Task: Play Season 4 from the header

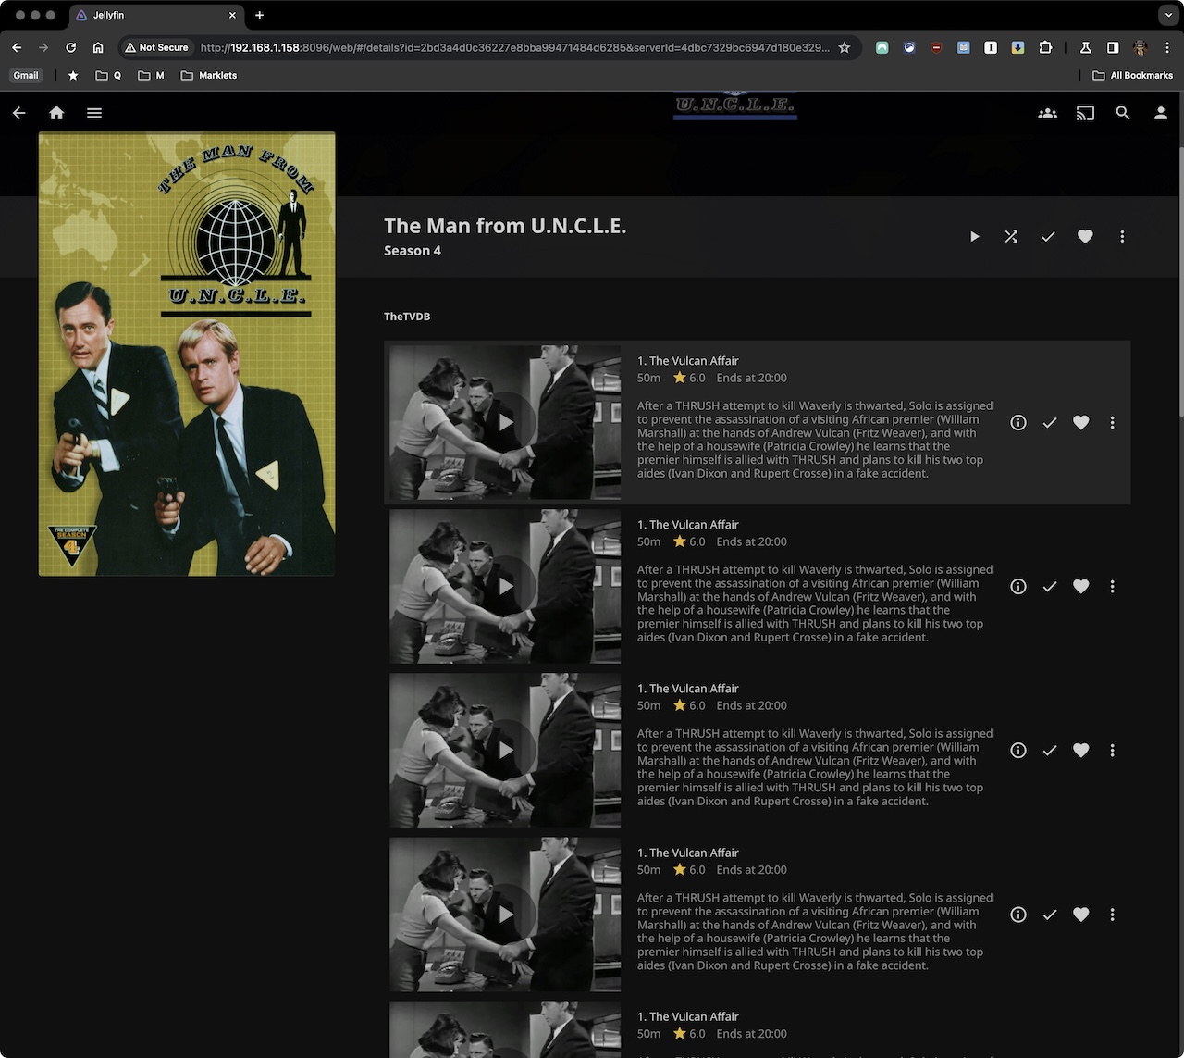Action: 974,237
